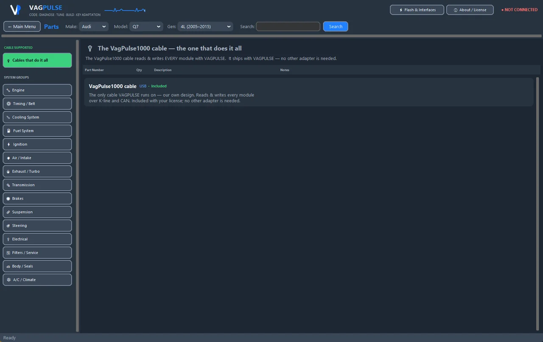This screenshot has width=543, height=342.
Task: Open the Ignition system group
Action: point(37,144)
